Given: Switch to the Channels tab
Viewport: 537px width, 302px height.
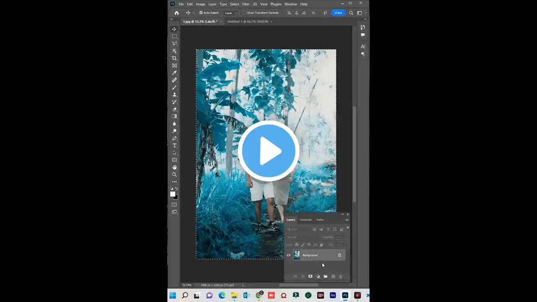Looking at the screenshot, I should 305,219.
